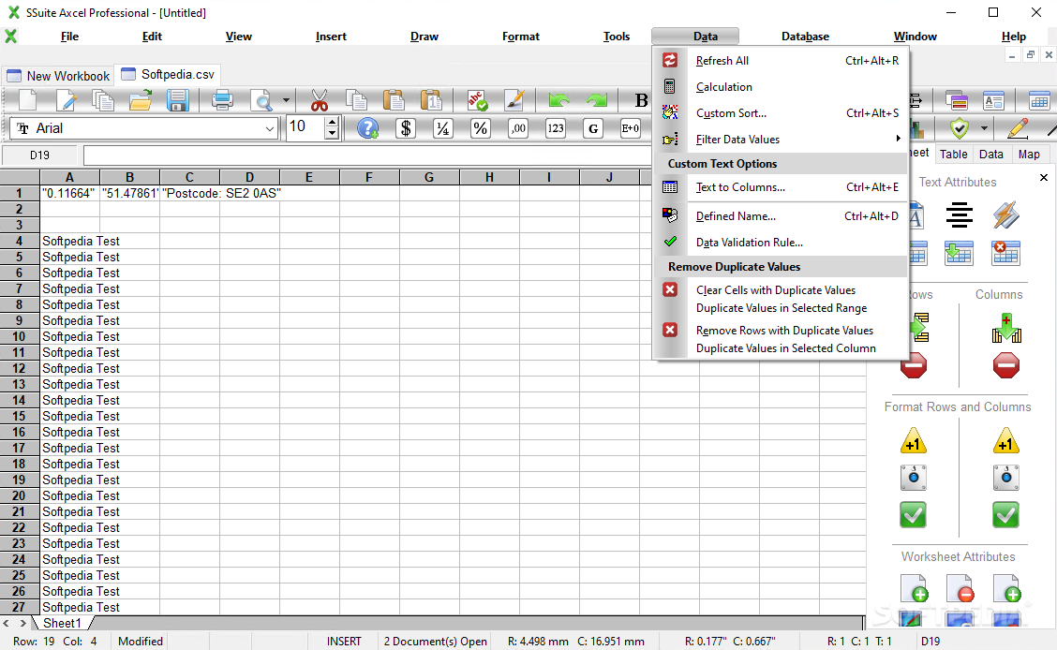Image resolution: width=1057 pixels, height=650 pixels.
Task: Click the New blank document icon
Action: point(28,100)
